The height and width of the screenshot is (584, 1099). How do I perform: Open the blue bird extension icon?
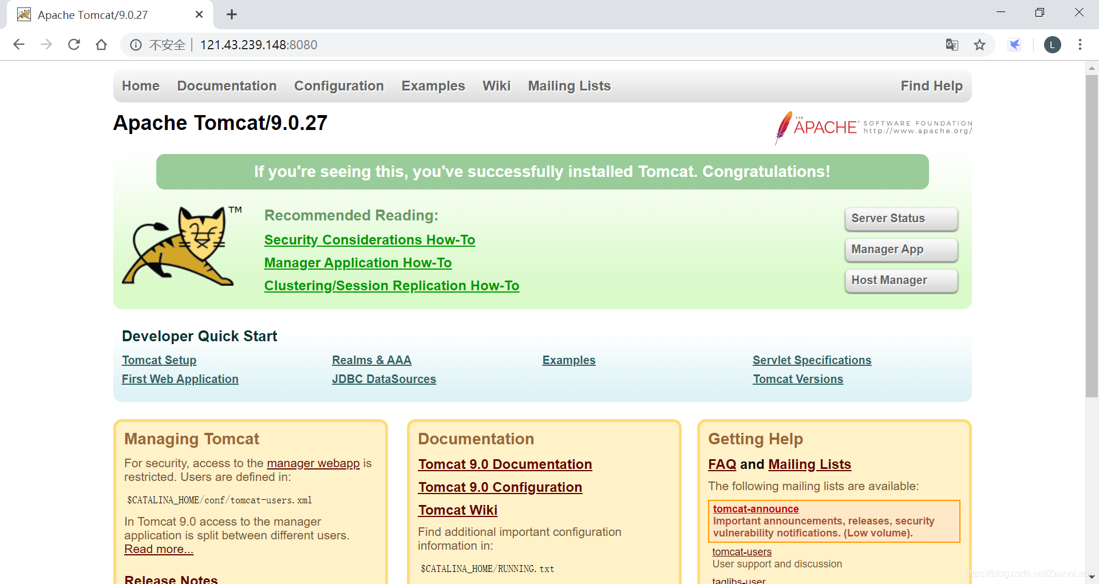(x=1015, y=45)
